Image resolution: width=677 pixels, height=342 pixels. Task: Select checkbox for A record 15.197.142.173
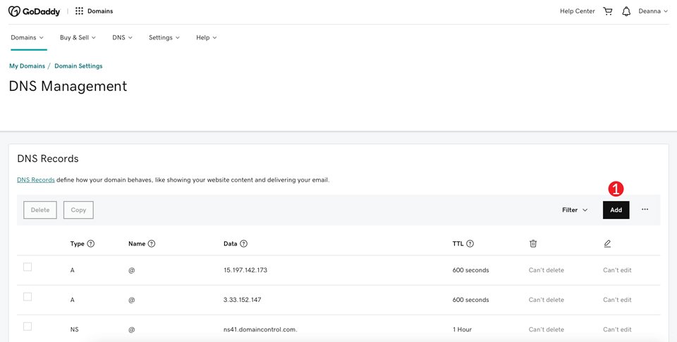coord(28,267)
